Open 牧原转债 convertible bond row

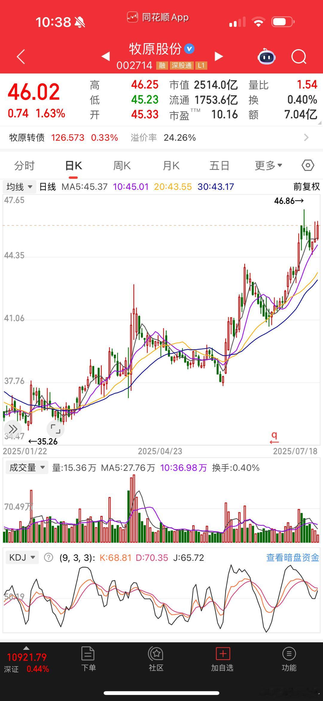[161, 137]
